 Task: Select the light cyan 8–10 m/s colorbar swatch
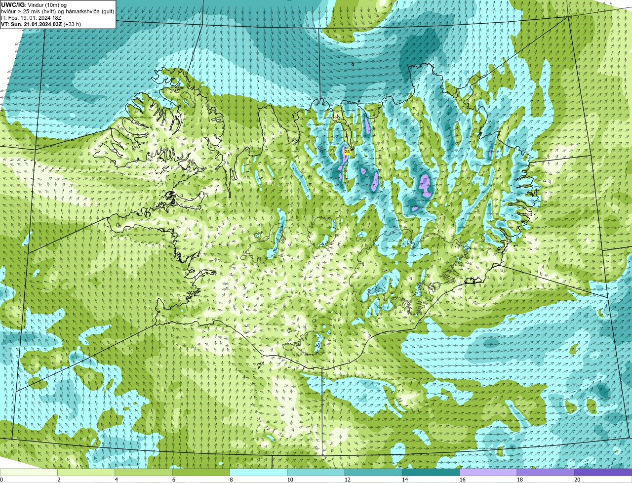point(259,472)
